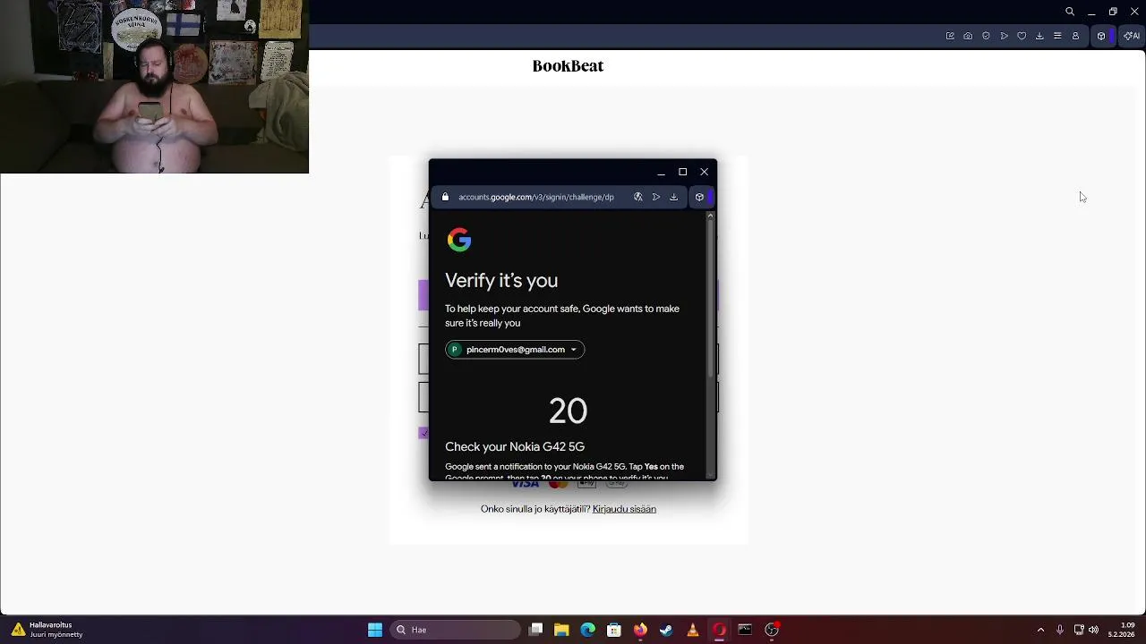This screenshot has height=644, width=1146.
Task: Click the microphone icon in system tray
Action: click(x=1060, y=630)
